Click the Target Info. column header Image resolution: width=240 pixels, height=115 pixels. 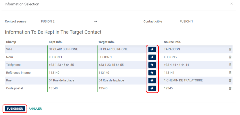(x=106, y=42)
